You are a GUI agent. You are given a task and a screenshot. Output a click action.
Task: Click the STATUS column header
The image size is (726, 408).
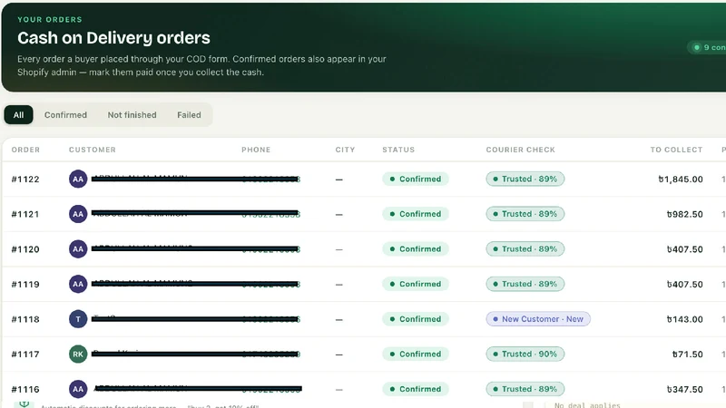pos(398,150)
